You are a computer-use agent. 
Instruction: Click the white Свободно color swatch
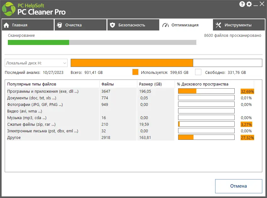[198, 72]
